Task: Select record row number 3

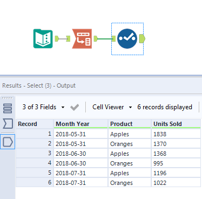Action: point(35,153)
